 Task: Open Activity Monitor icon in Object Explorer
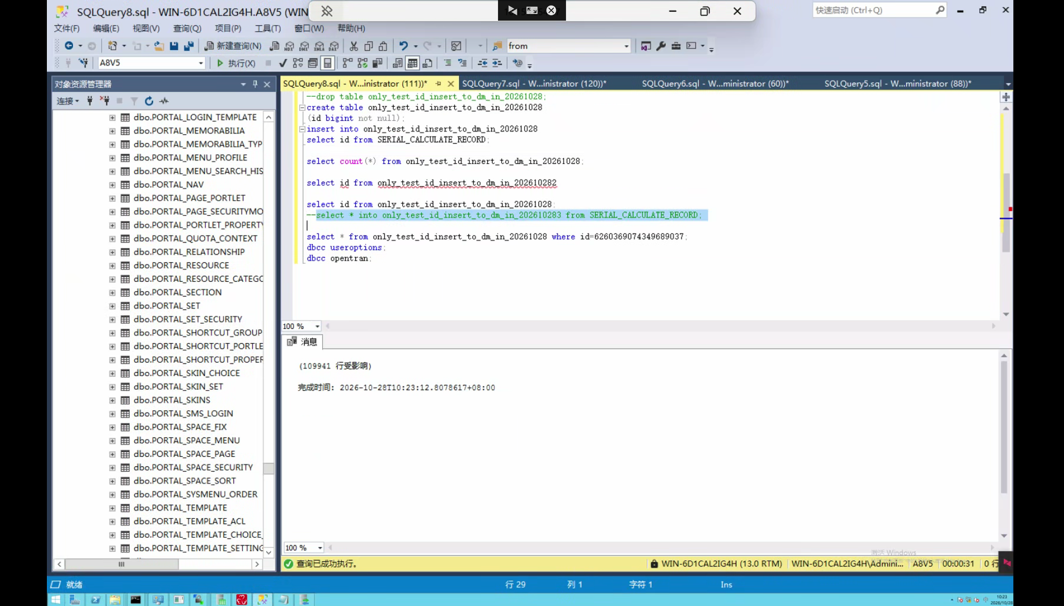164,101
